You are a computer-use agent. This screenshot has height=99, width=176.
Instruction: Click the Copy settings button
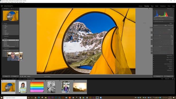6,76
